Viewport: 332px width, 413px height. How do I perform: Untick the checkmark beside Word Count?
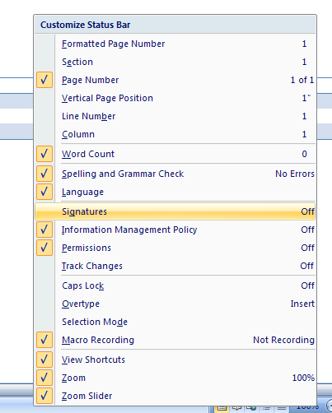pos(44,154)
